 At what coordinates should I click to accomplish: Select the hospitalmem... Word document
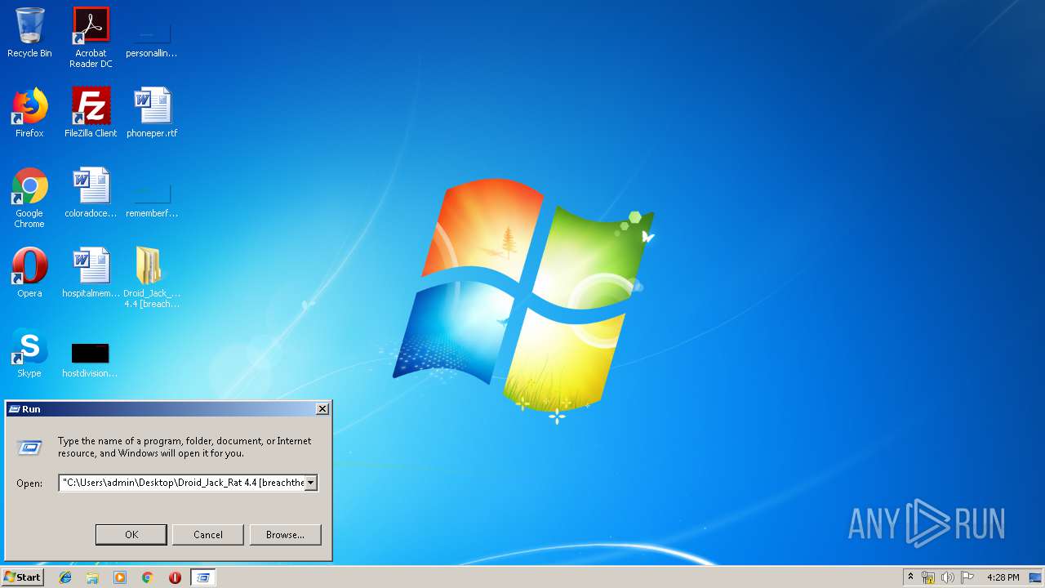(x=91, y=273)
